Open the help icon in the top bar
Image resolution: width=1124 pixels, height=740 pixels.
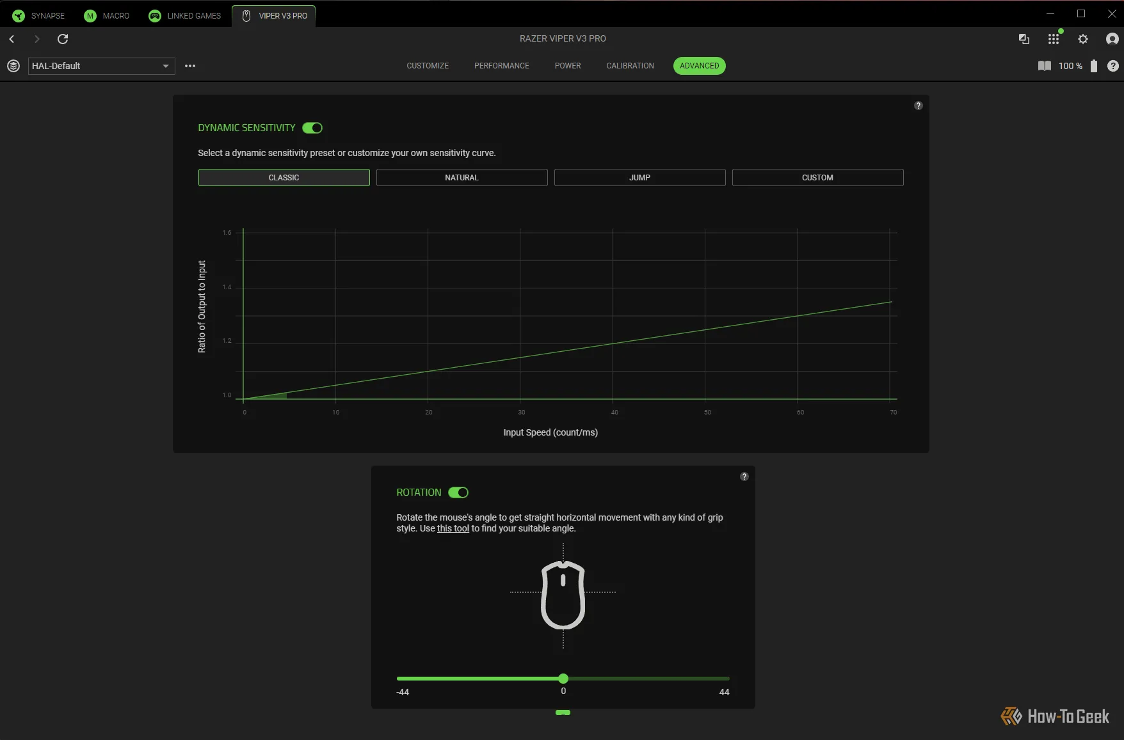click(x=1113, y=66)
